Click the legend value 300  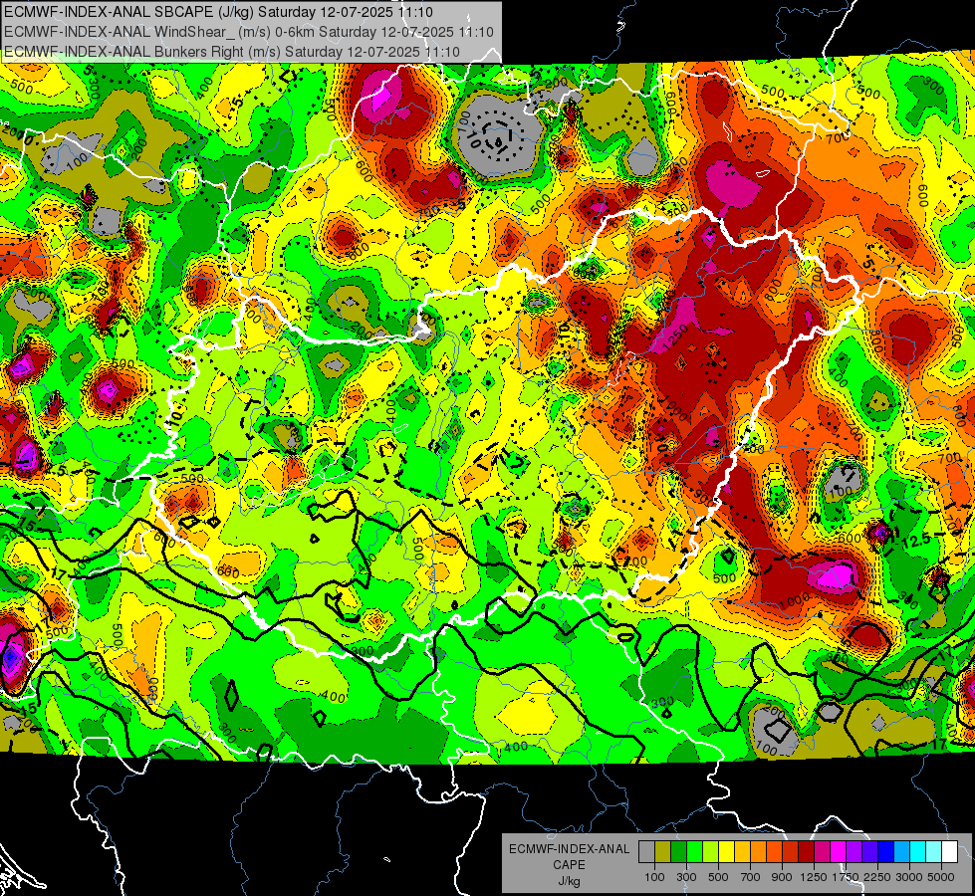686,877
